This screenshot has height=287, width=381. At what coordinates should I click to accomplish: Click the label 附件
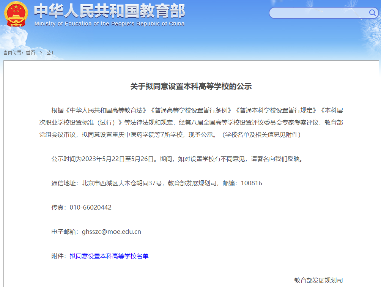57,256
